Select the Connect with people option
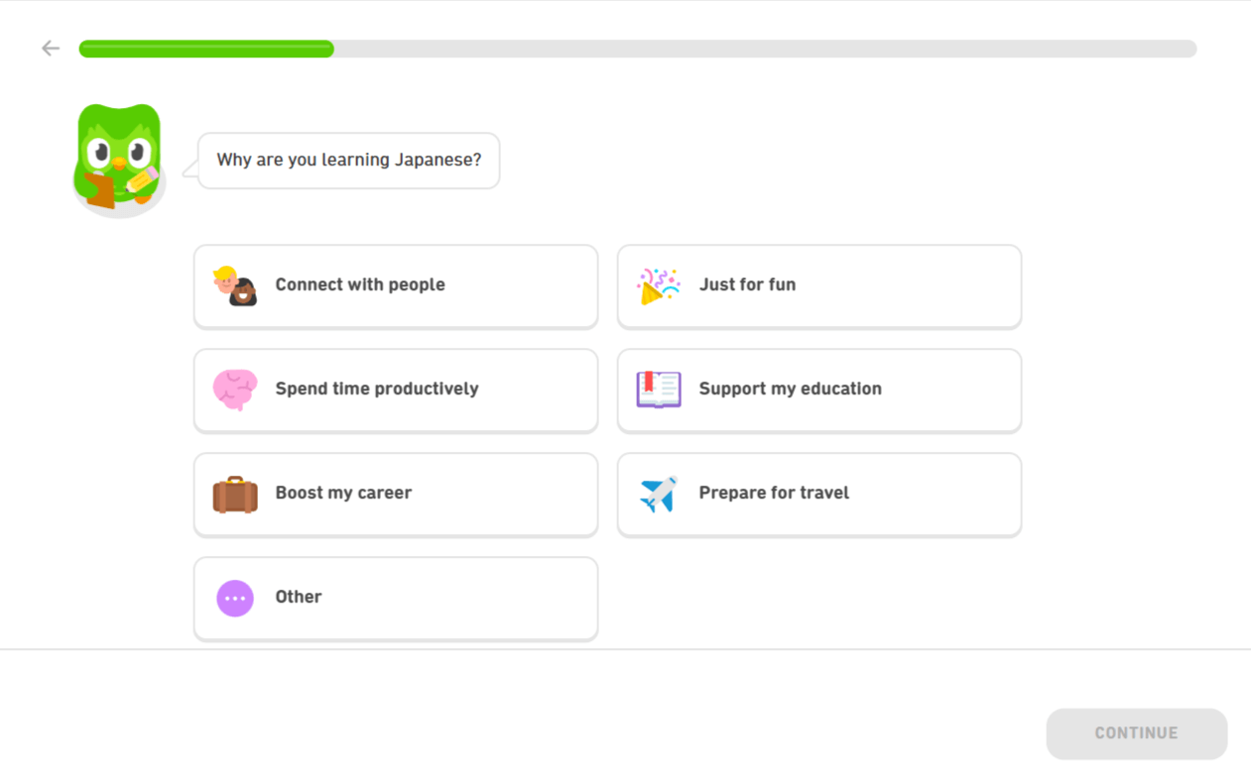Screen dimensions: 1251x782 pyautogui.click(x=396, y=286)
